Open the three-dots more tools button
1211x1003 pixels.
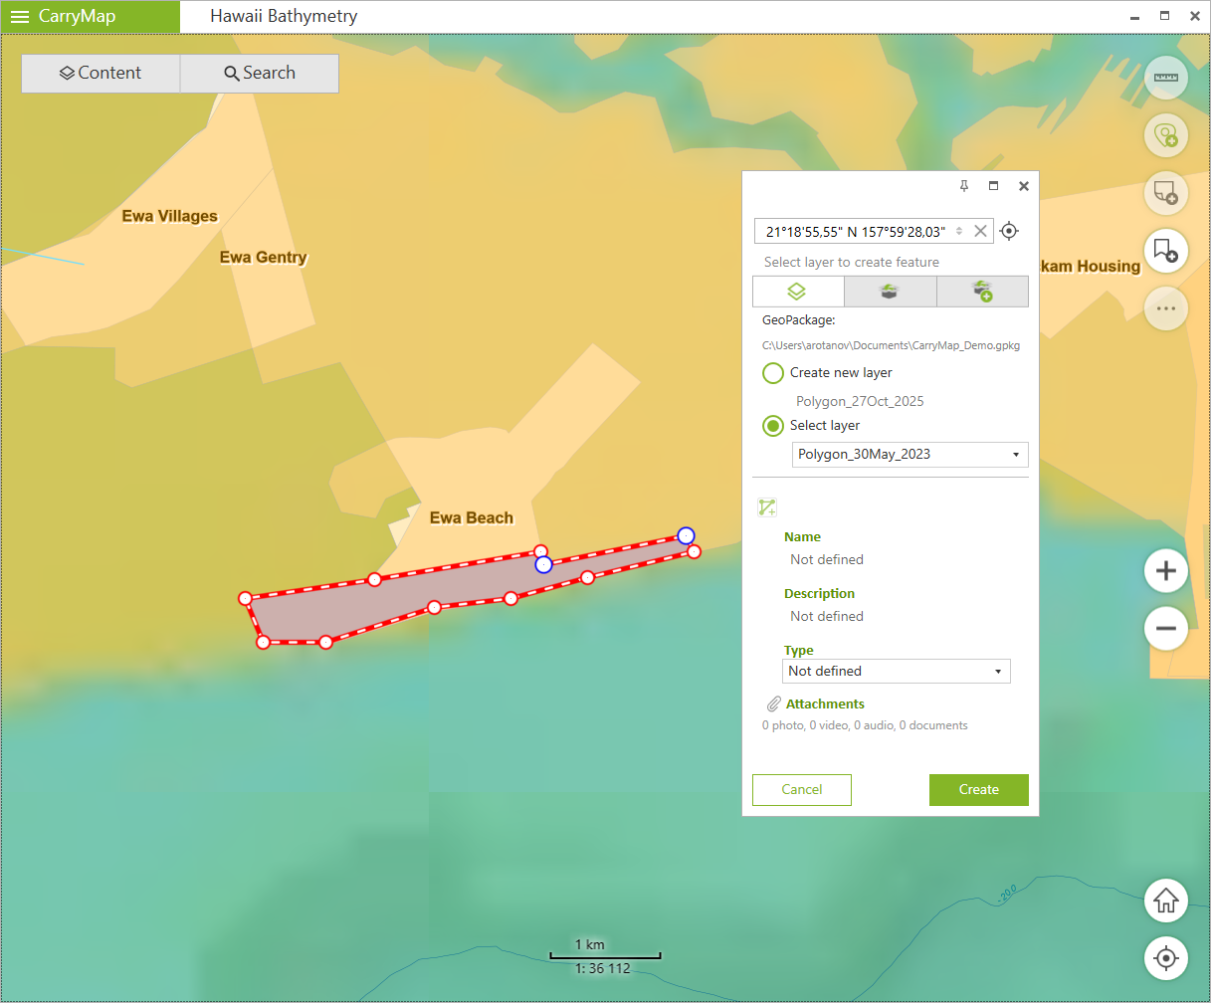click(1165, 308)
